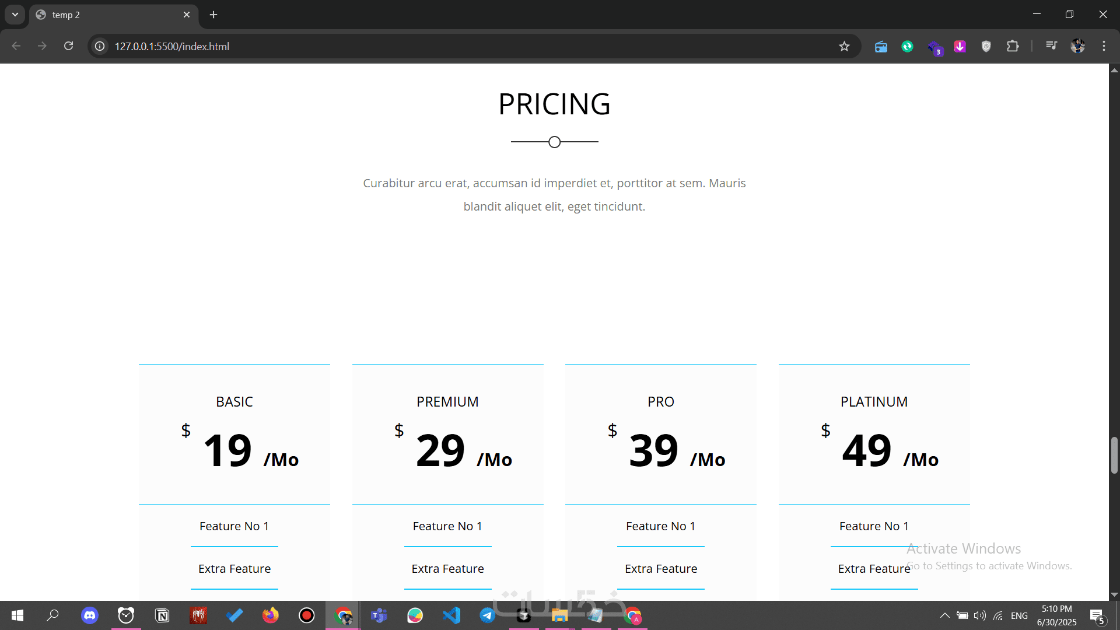Bookmark this page with star icon
Image resolution: width=1120 pixels, height=630 pixels.
(x=844, y=46)
